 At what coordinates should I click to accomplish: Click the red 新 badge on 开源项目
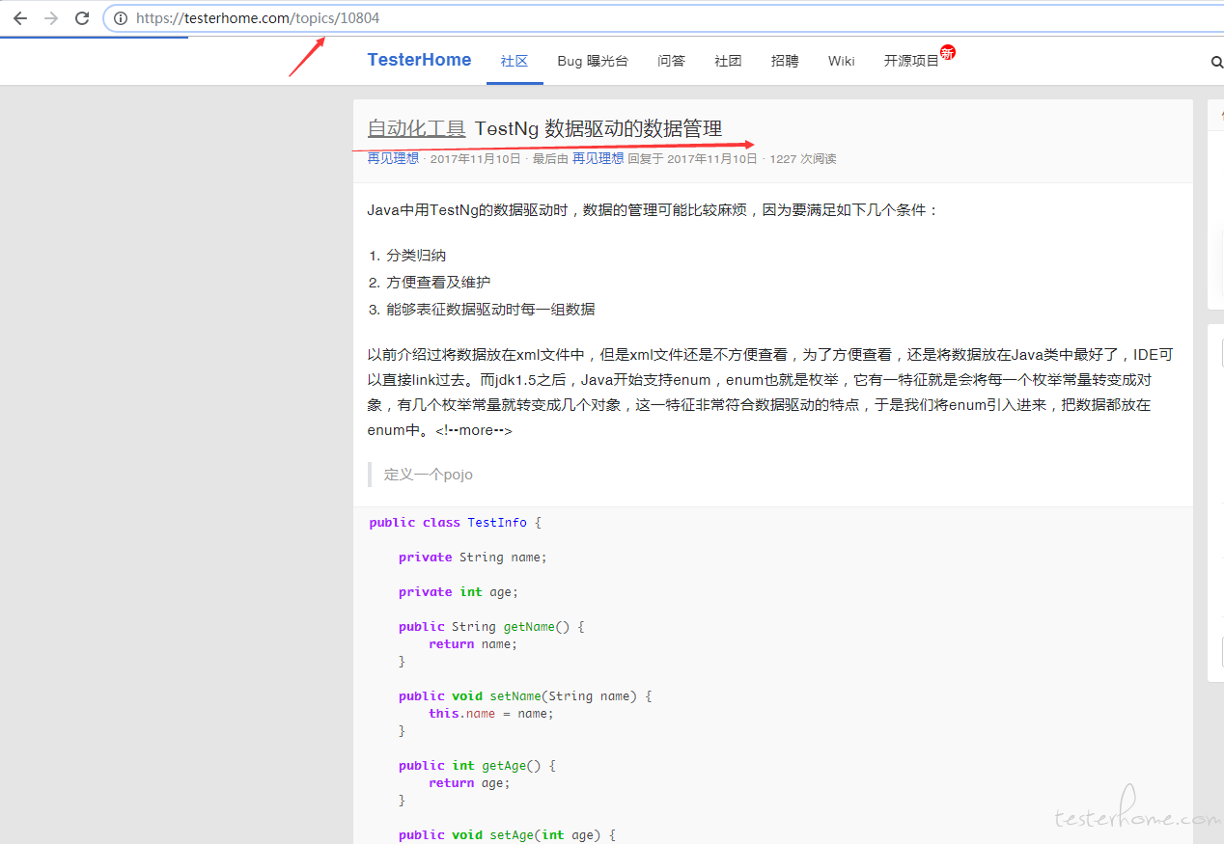click(x=948, y=52)
